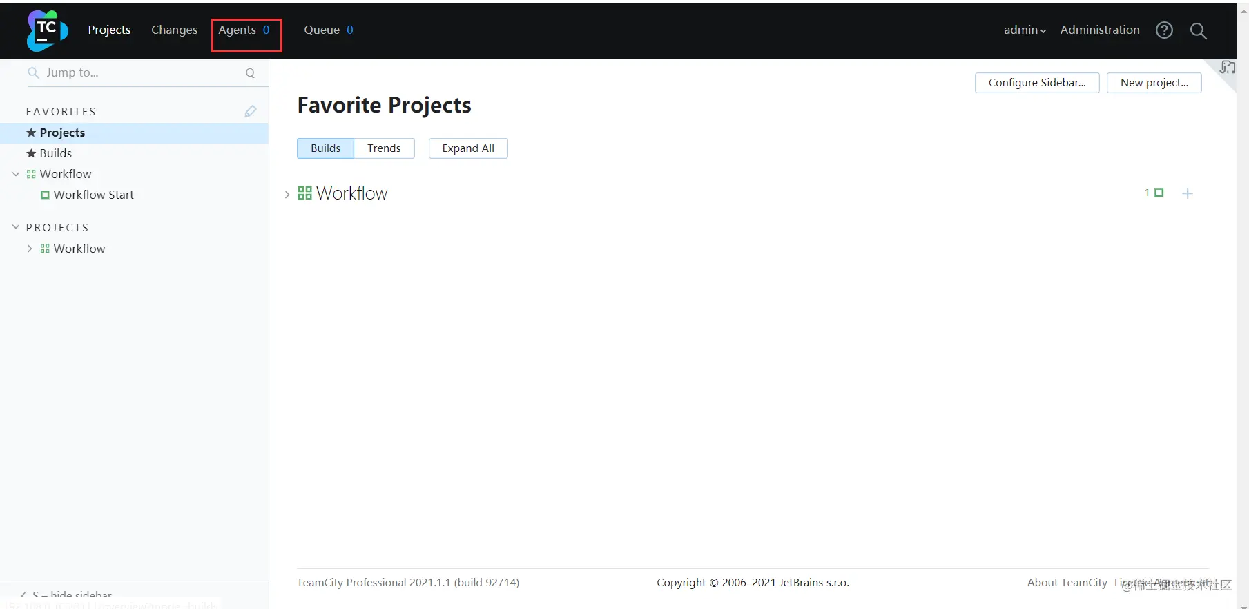
Task: Open the admin user dropdown
Action: click(1025, 30)
